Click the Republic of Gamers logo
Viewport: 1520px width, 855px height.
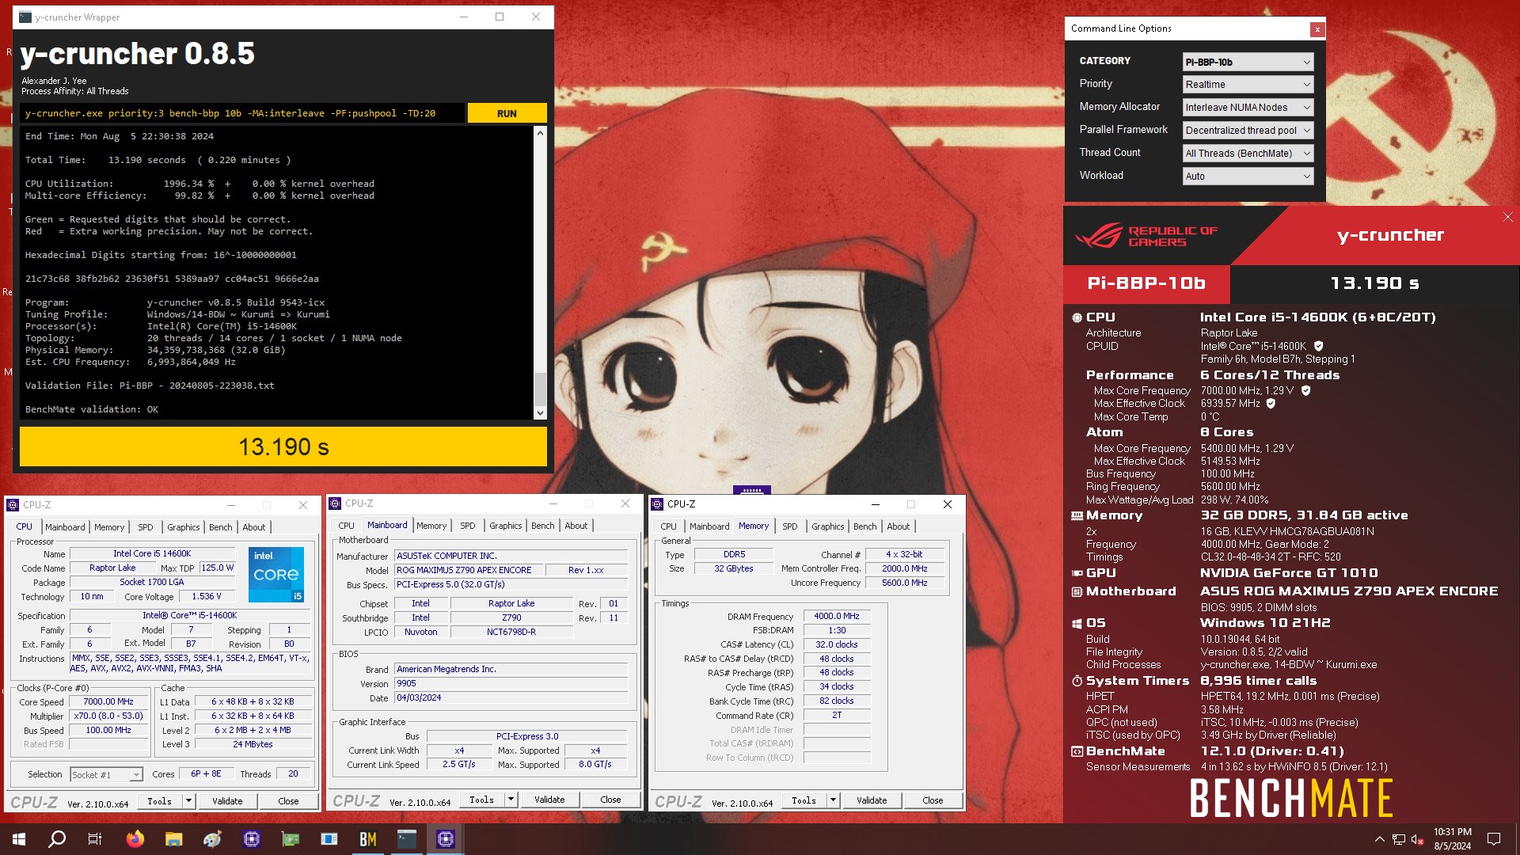tap(1146, 236)
